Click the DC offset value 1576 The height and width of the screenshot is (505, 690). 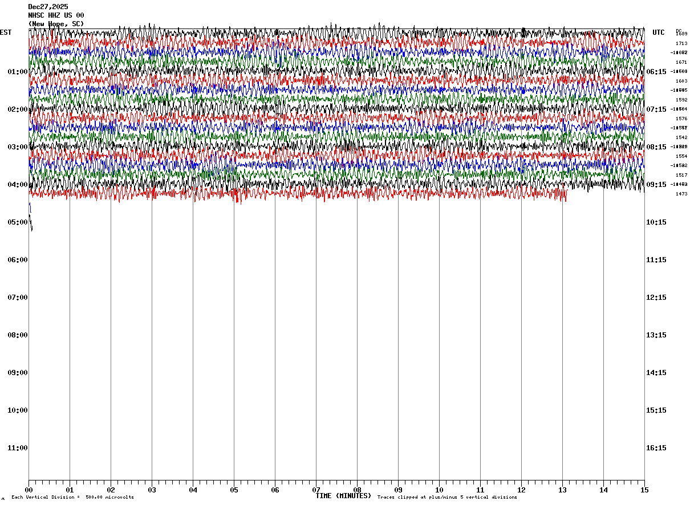click(x=681, y=119)
